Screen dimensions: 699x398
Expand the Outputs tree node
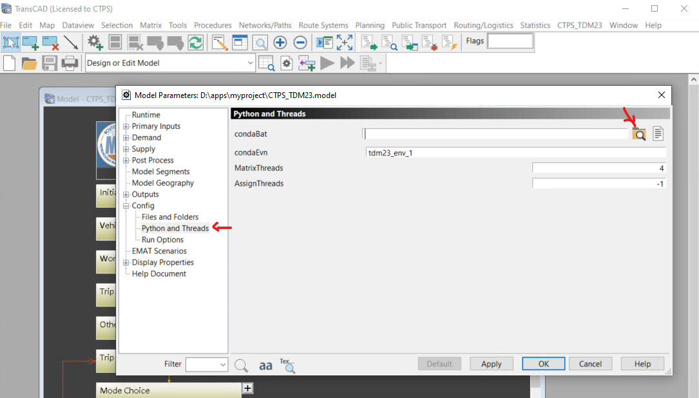[x=126, y=194]
